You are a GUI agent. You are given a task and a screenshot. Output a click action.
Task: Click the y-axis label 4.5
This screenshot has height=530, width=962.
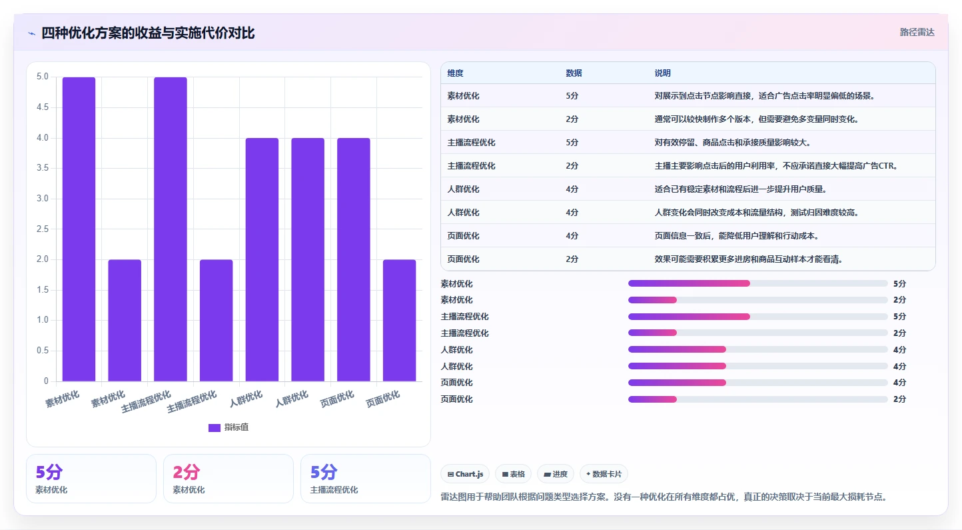tap(42, 107)
